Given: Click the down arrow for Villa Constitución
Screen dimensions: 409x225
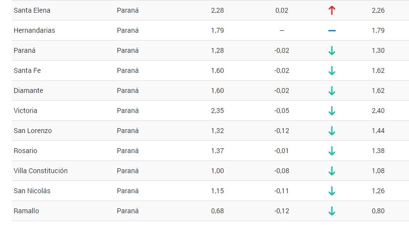Looking at the screenshot, I should [x=332, y=171].
